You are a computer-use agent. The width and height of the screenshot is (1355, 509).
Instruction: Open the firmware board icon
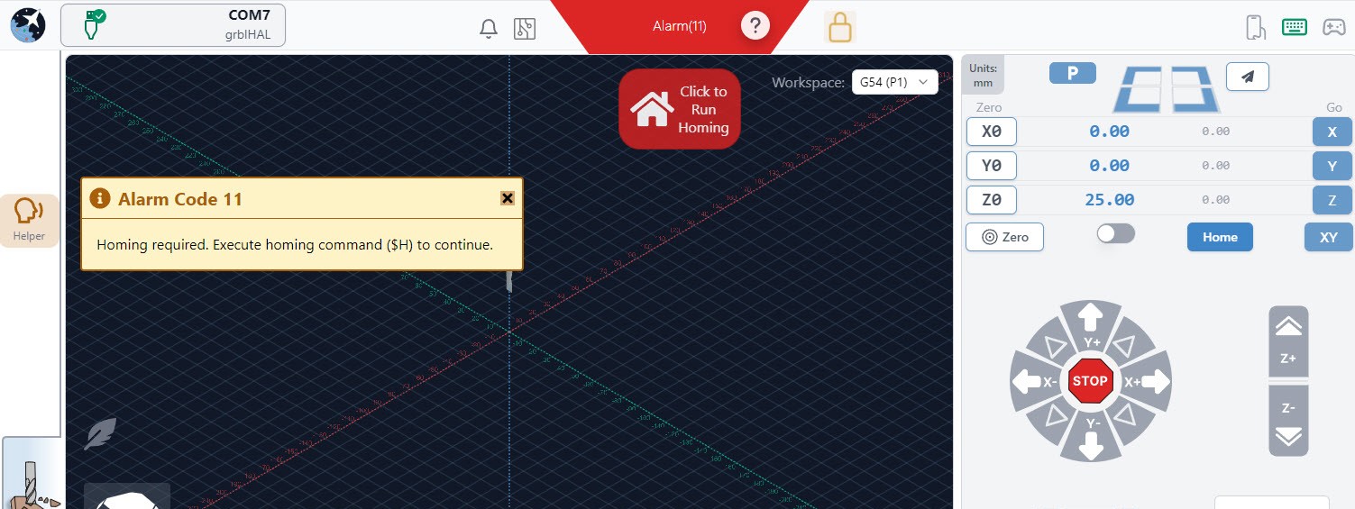coord(525,28)
